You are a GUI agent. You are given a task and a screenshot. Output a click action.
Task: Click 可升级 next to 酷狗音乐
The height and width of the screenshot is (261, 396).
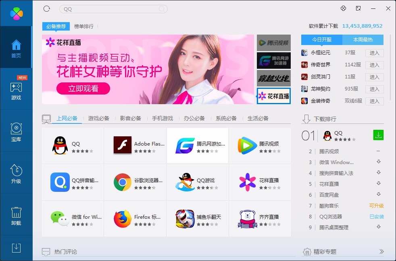377,206
